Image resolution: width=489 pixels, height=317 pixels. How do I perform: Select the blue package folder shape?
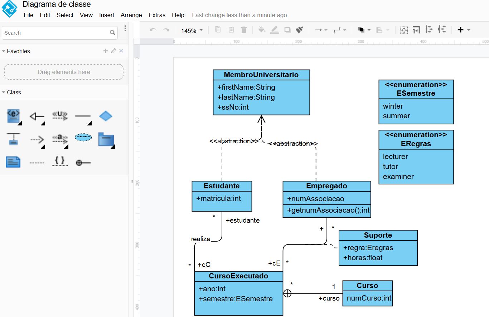click(x=106, y=140)
